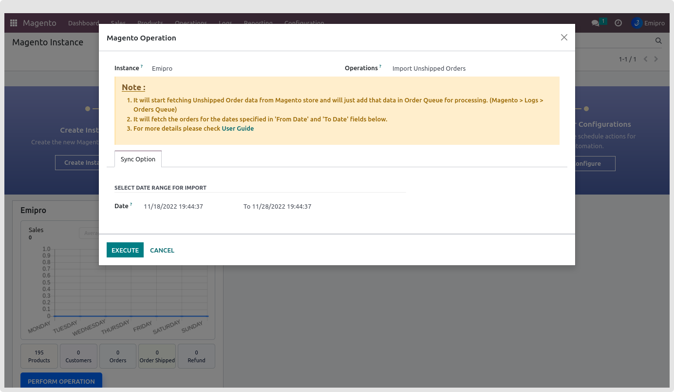Open the activities clock icon
674x392 pixels.
[618, 23]
